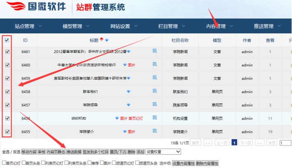Expand the 站点管理 menu
Viewport: 292px width, 168px height.
point(28,26)
